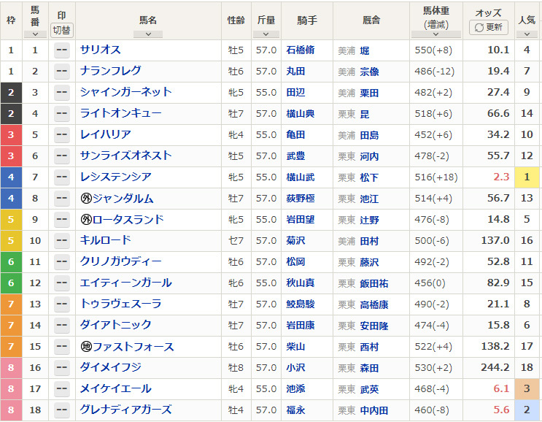The image size is (542, 422).
Task: Click the red 2.3 odds value
Action: coord(500,177)
